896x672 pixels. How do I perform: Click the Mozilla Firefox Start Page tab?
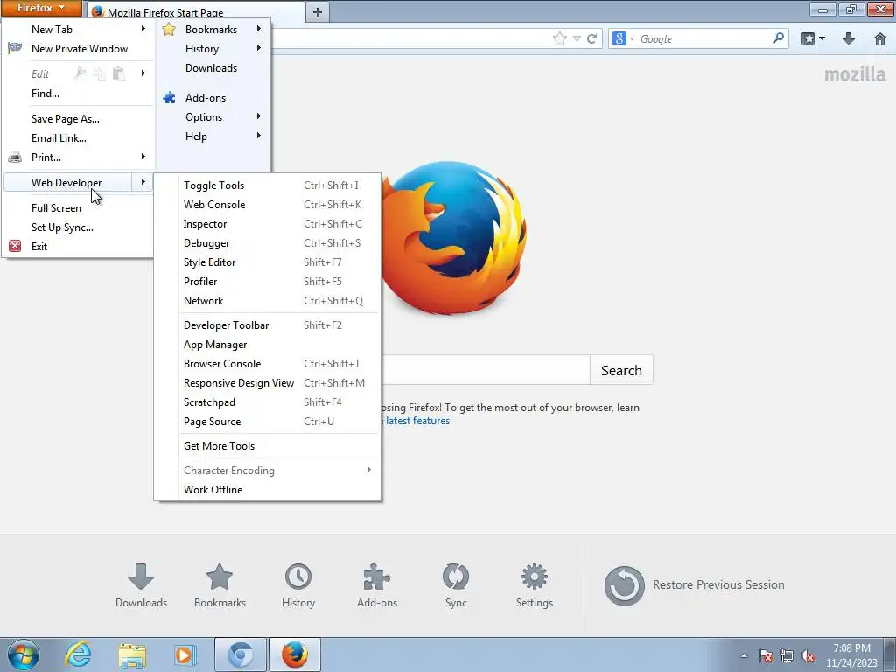coord(196,12)
